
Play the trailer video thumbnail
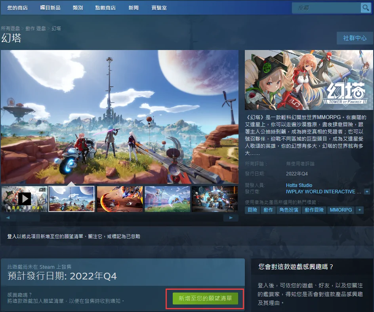pyautogui.click(x=24, y=199)
